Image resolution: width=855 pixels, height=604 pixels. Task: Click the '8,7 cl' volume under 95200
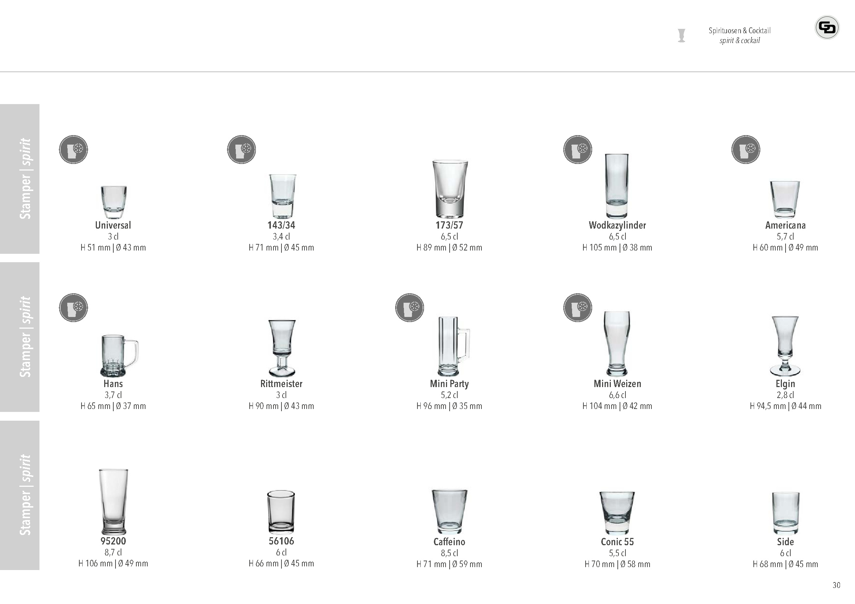coord(113,552)
